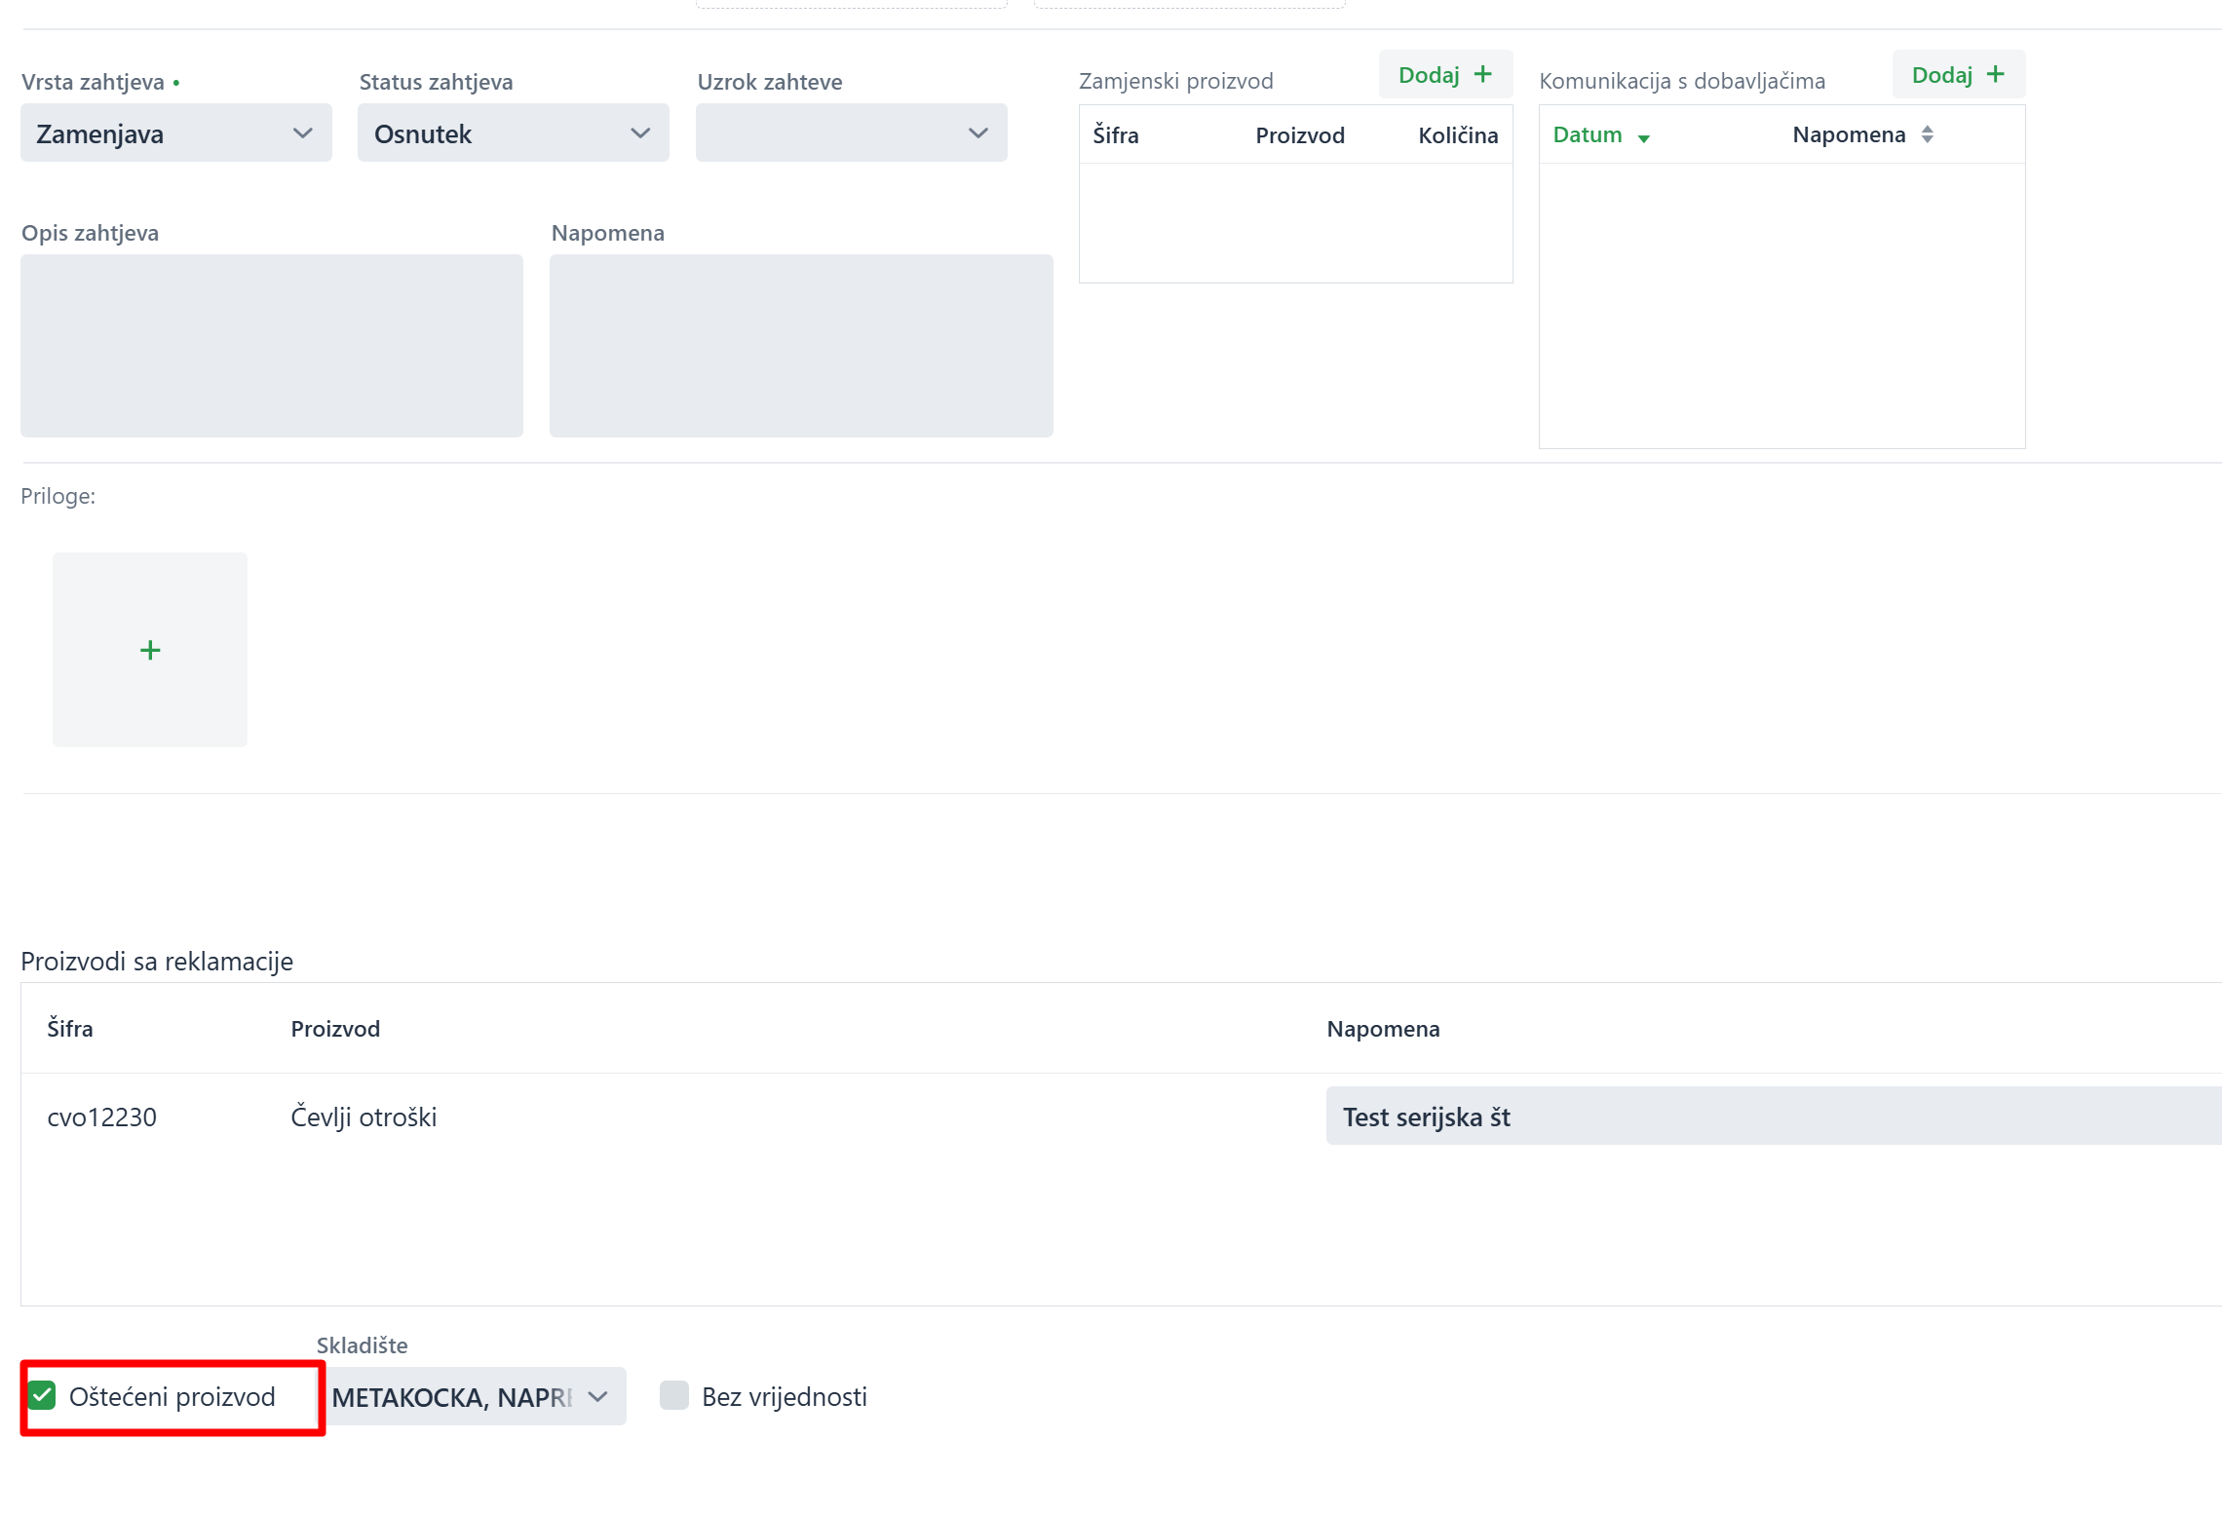This screenshot has width=2222, height=1515.
Task: Click Proizvod header in Zamjenski proizvod table
Action: click(1299, 135)
